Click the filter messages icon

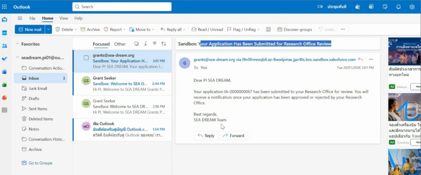click(155, 43)
